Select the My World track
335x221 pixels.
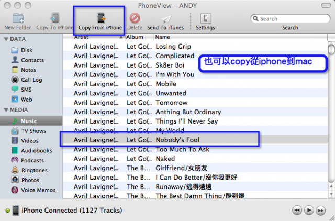195,130
